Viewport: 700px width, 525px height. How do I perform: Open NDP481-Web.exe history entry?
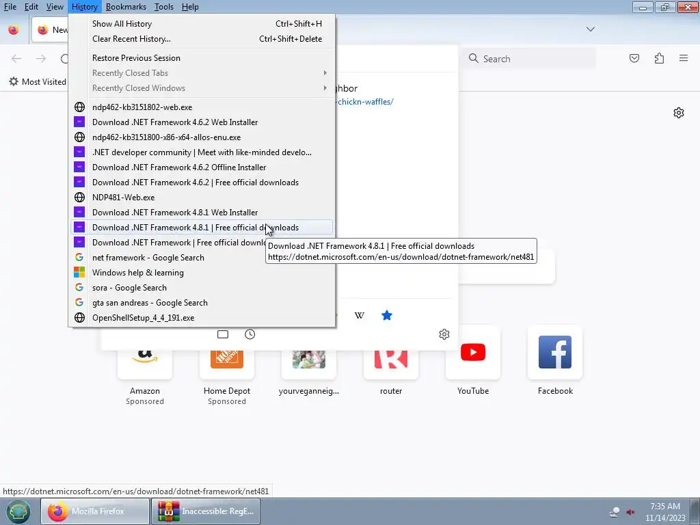(202, 198)
